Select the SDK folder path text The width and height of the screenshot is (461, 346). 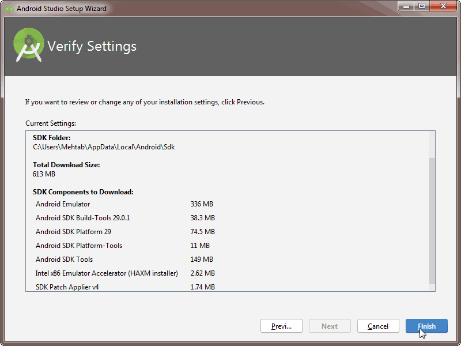click(104, 147)
